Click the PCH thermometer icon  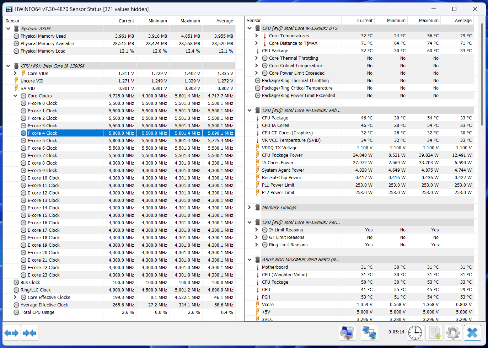[x=258, y=297]
